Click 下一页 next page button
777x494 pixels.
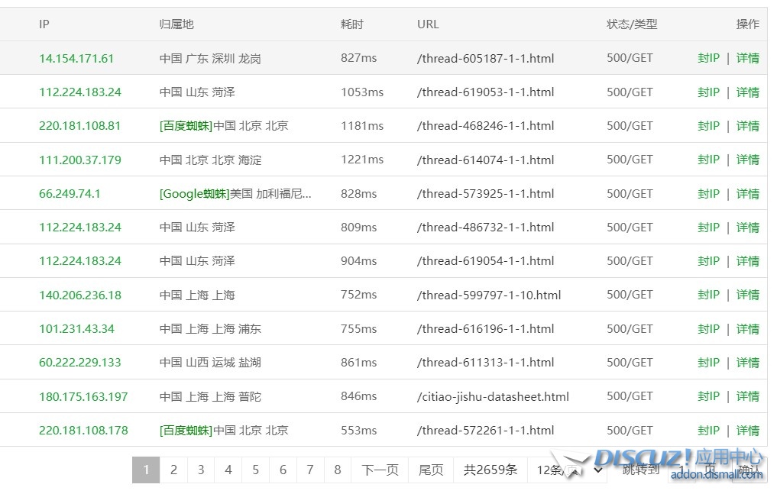click(x=380, y=470)
